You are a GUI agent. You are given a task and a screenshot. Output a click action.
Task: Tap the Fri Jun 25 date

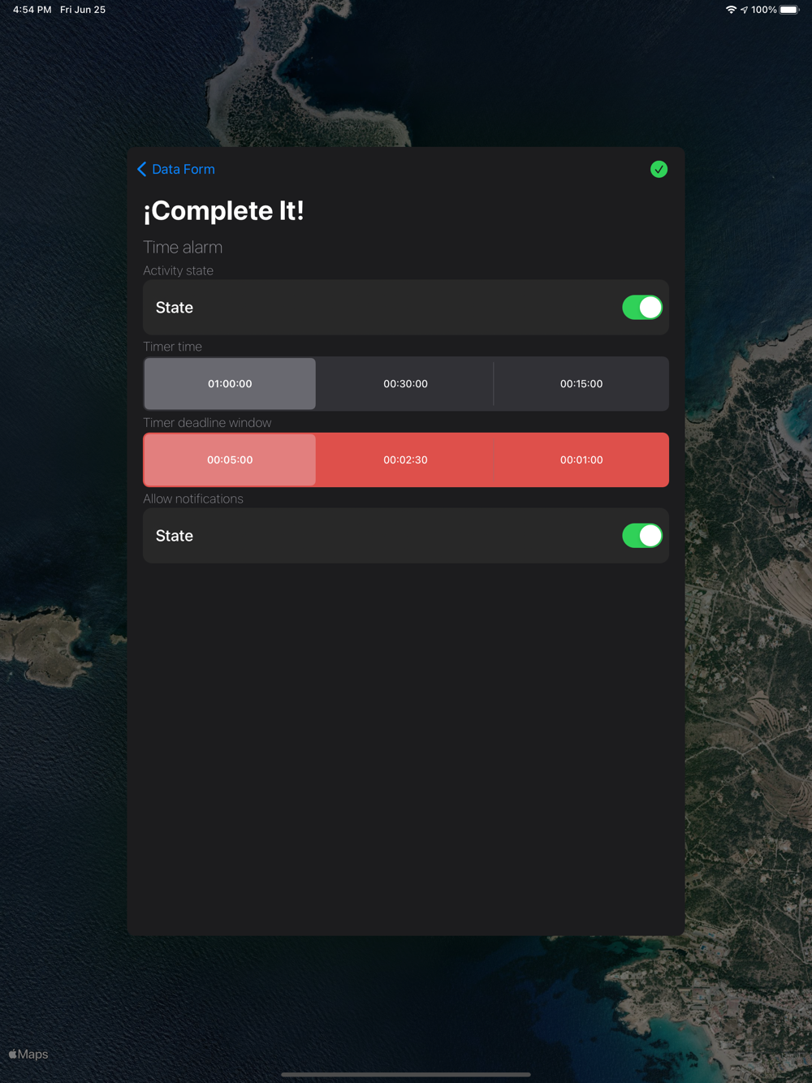click(x=83, y=10)
